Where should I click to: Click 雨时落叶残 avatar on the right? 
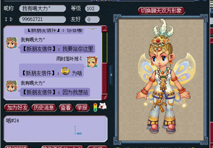(x=92, y=62)
